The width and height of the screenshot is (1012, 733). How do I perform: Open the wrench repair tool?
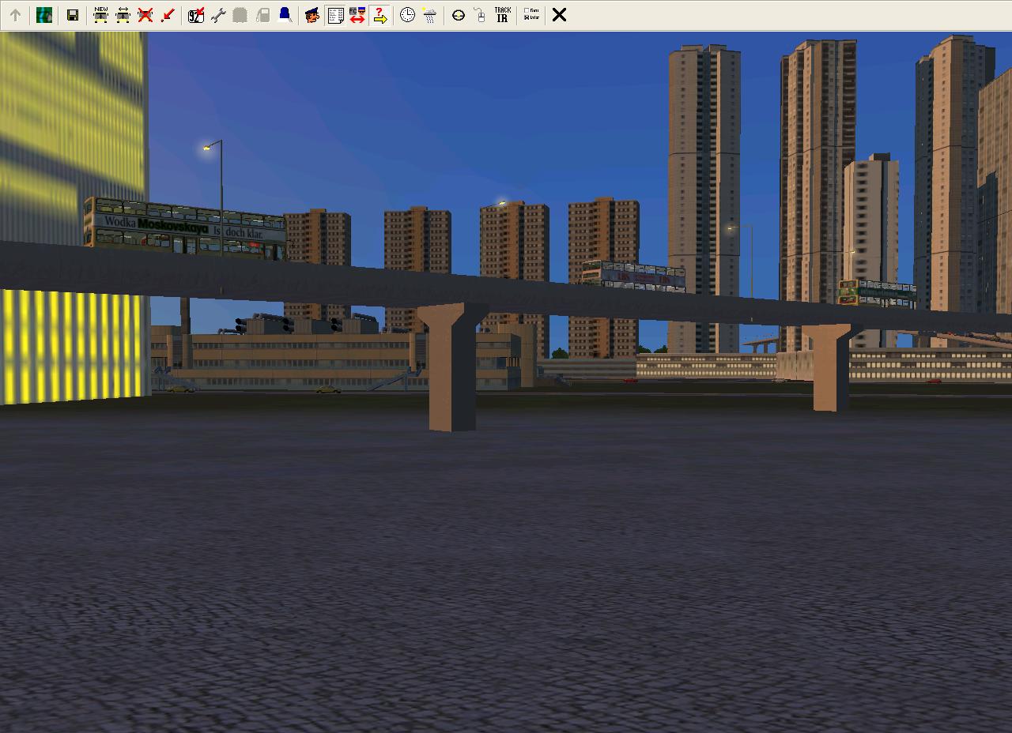click(x=217, y=15)
